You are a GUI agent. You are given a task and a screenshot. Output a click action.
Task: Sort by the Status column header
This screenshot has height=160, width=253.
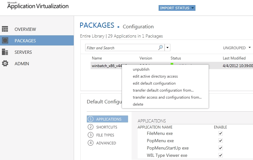(176, 58)
